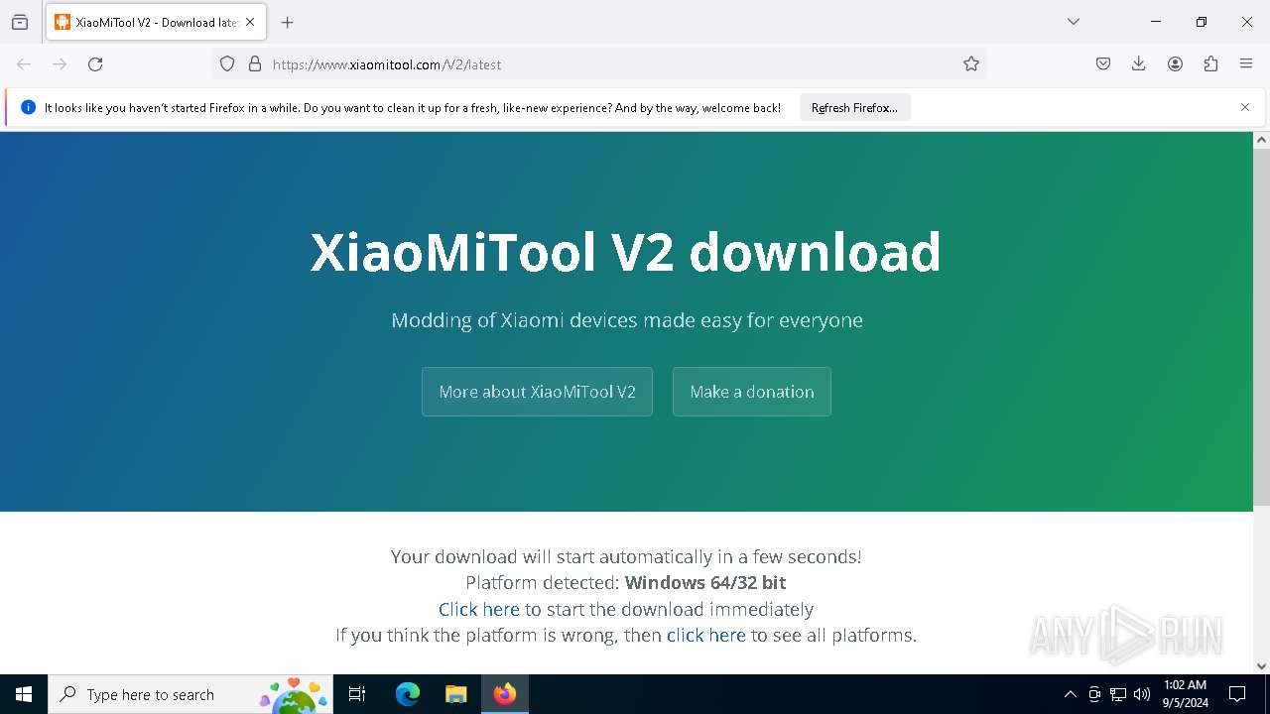Click the vertical scrollbar thumb
This screenshot has width=1270, height=714.
coord(1262,327)
